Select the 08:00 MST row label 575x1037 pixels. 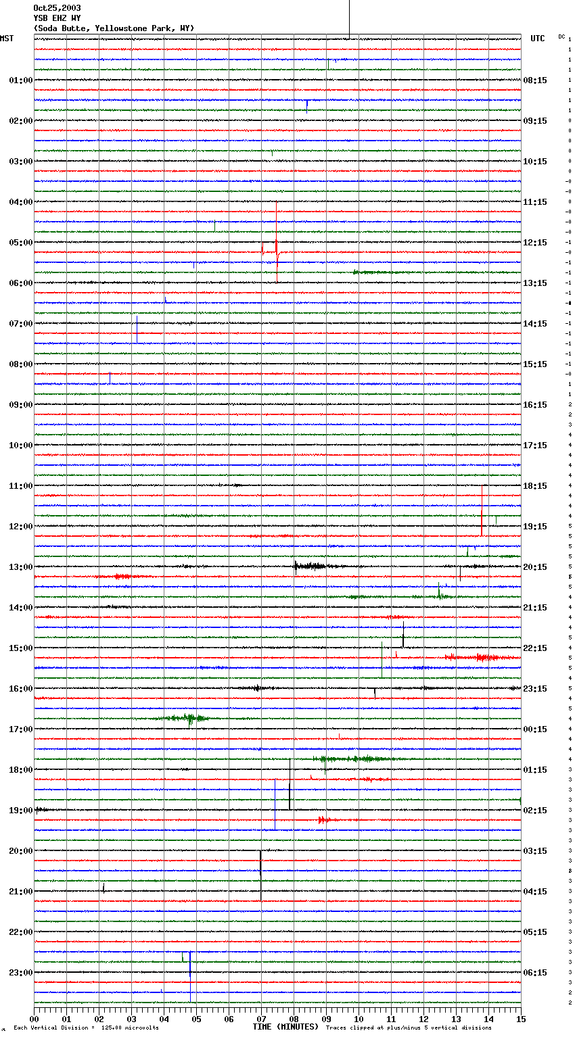(21, 364)
